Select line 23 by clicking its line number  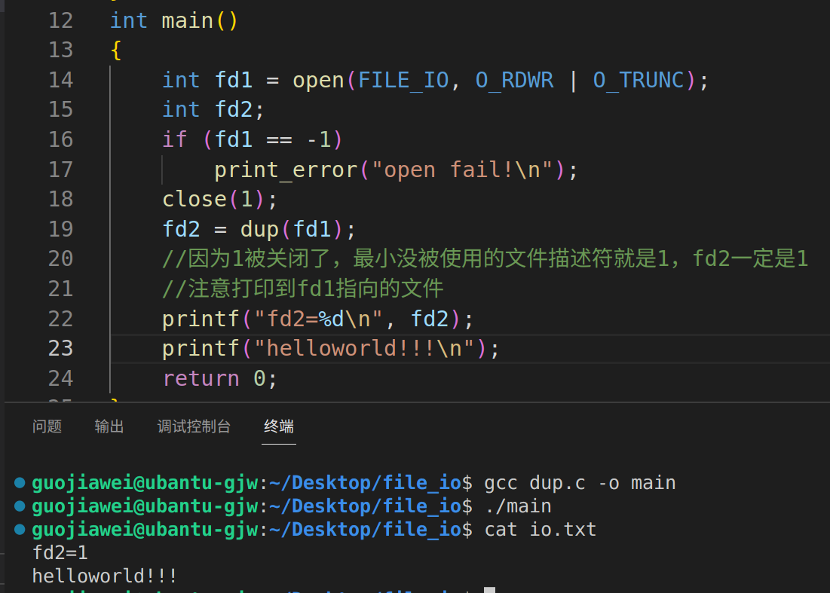click(x=60, y=348)
